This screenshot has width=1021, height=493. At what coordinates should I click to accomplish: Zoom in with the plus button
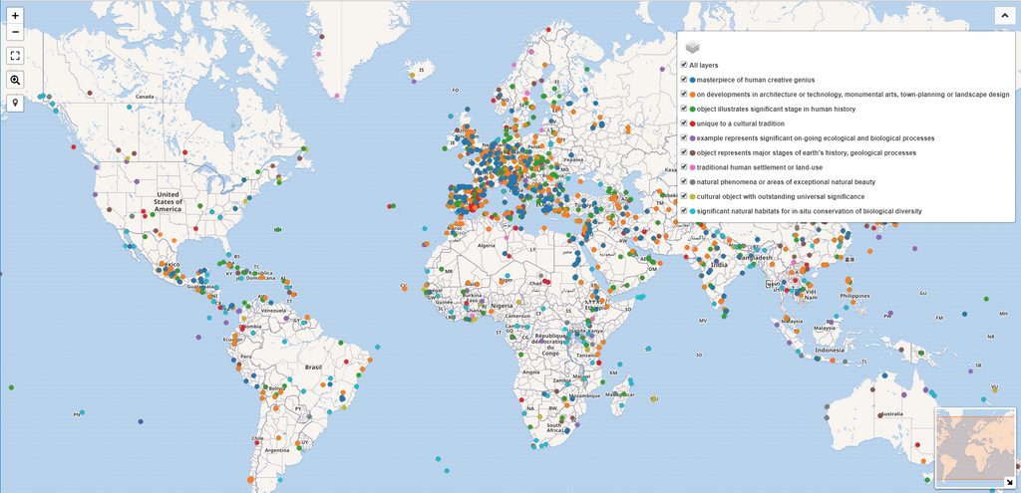tap(15, 16)
